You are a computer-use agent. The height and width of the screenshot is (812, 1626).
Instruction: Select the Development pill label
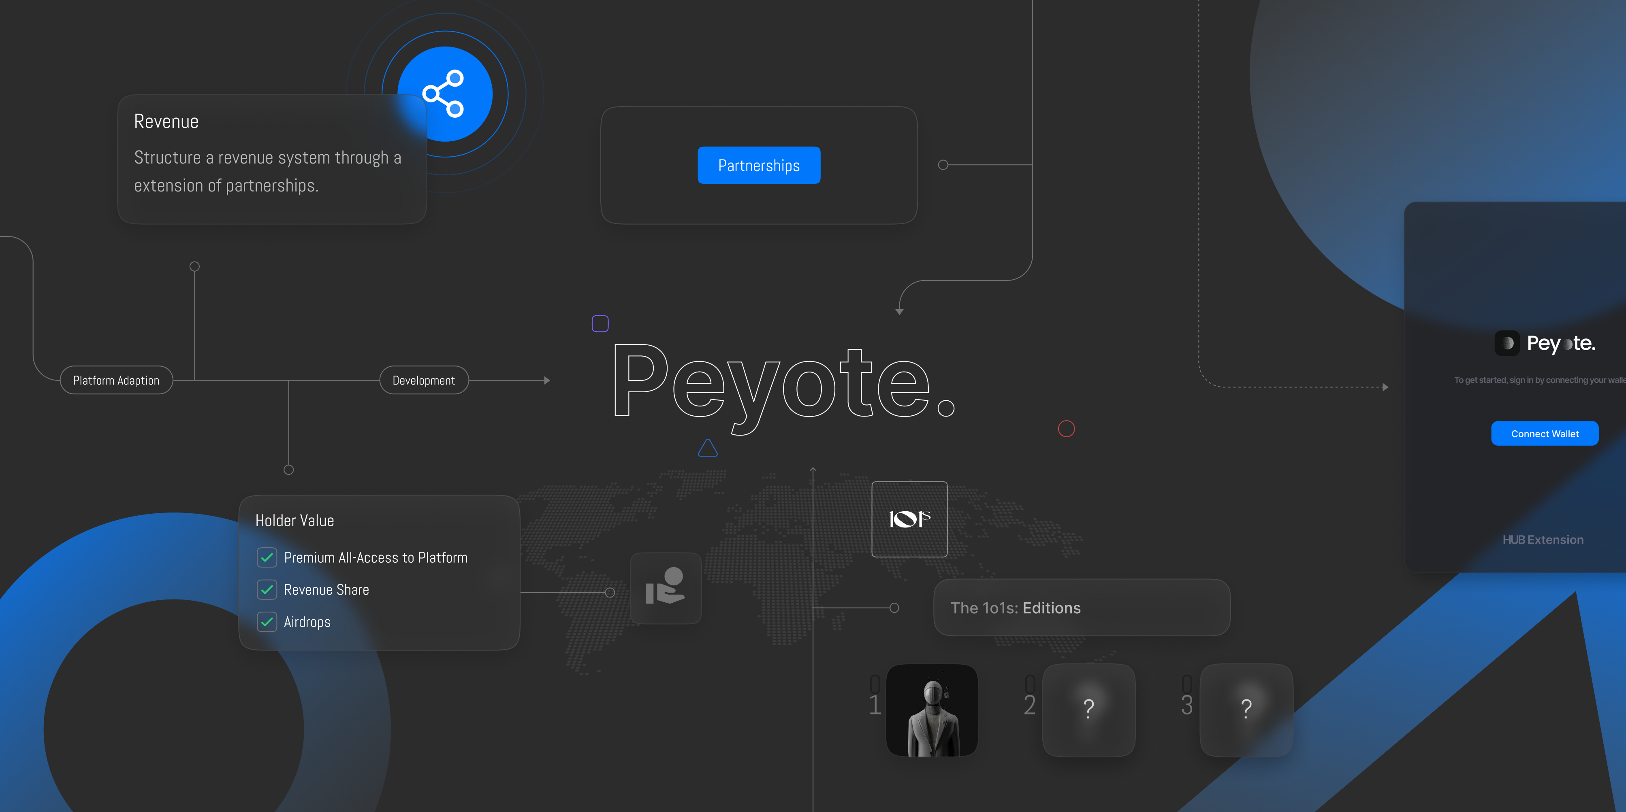point(424,380)
